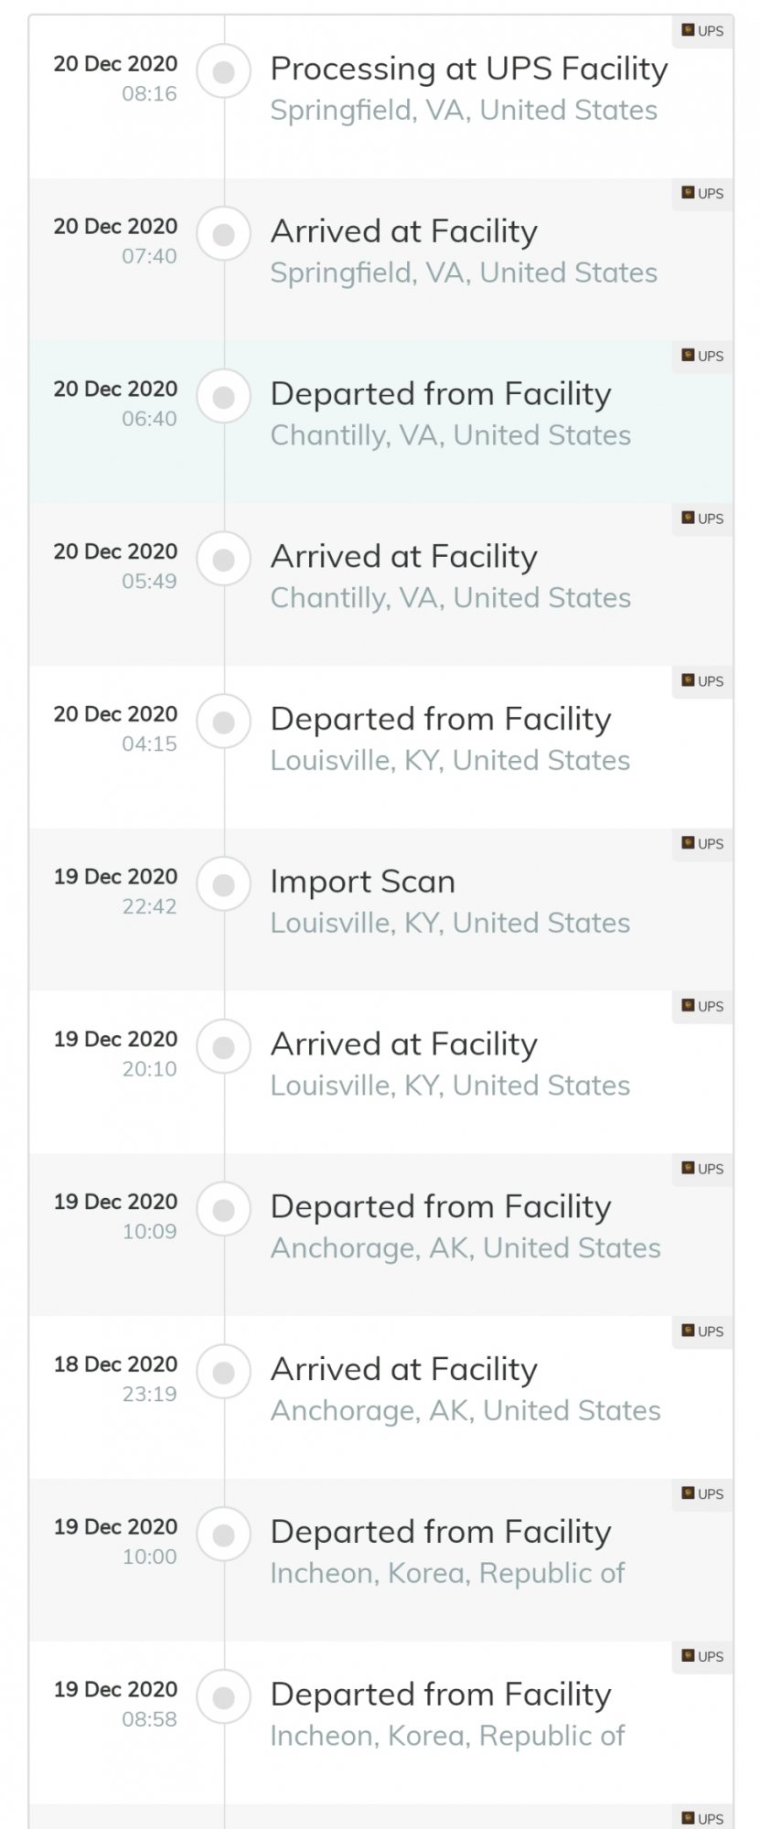The width and height of the screenshot is (760, 1829).
Task: Click the UPS badge for the 10:09 Anchorage departure
Action: coord(702,1169)
